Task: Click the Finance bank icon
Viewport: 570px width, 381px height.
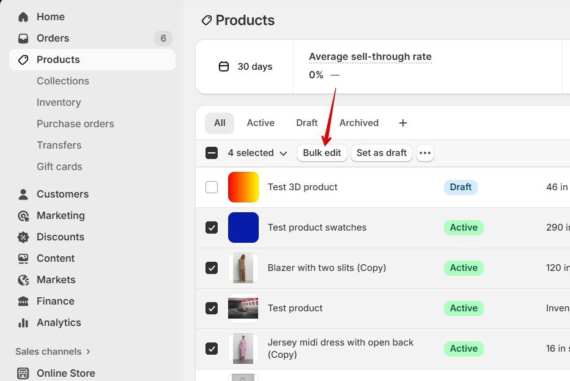Action: pyautogui.click(x=23, y=301)
